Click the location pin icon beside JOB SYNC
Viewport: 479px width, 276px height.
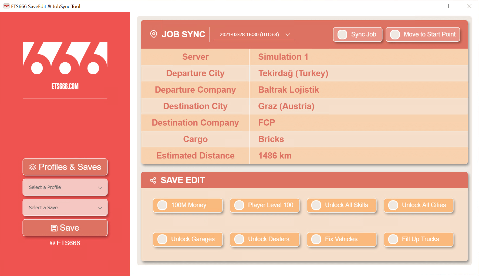(154, 34)
